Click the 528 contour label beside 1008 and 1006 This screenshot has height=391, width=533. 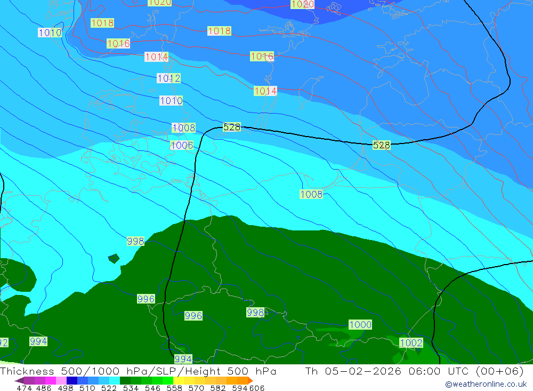pos(232,127)
